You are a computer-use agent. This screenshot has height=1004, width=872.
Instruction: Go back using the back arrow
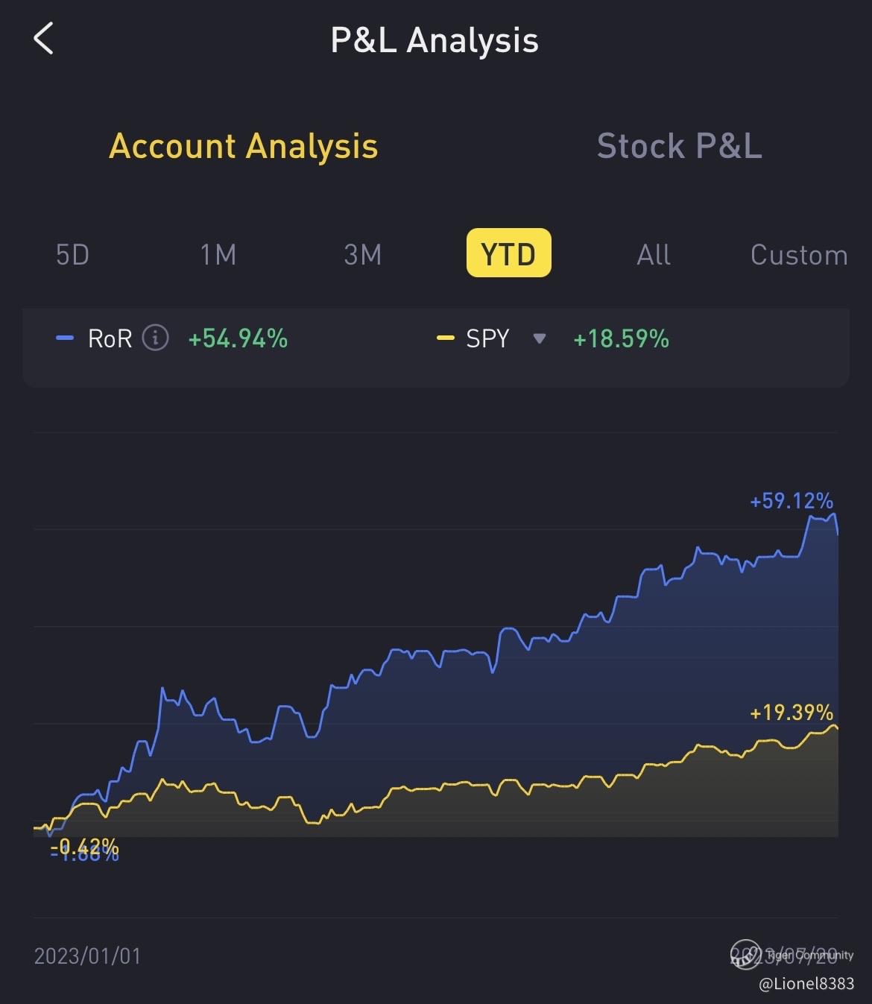click(x=44, y=39)
